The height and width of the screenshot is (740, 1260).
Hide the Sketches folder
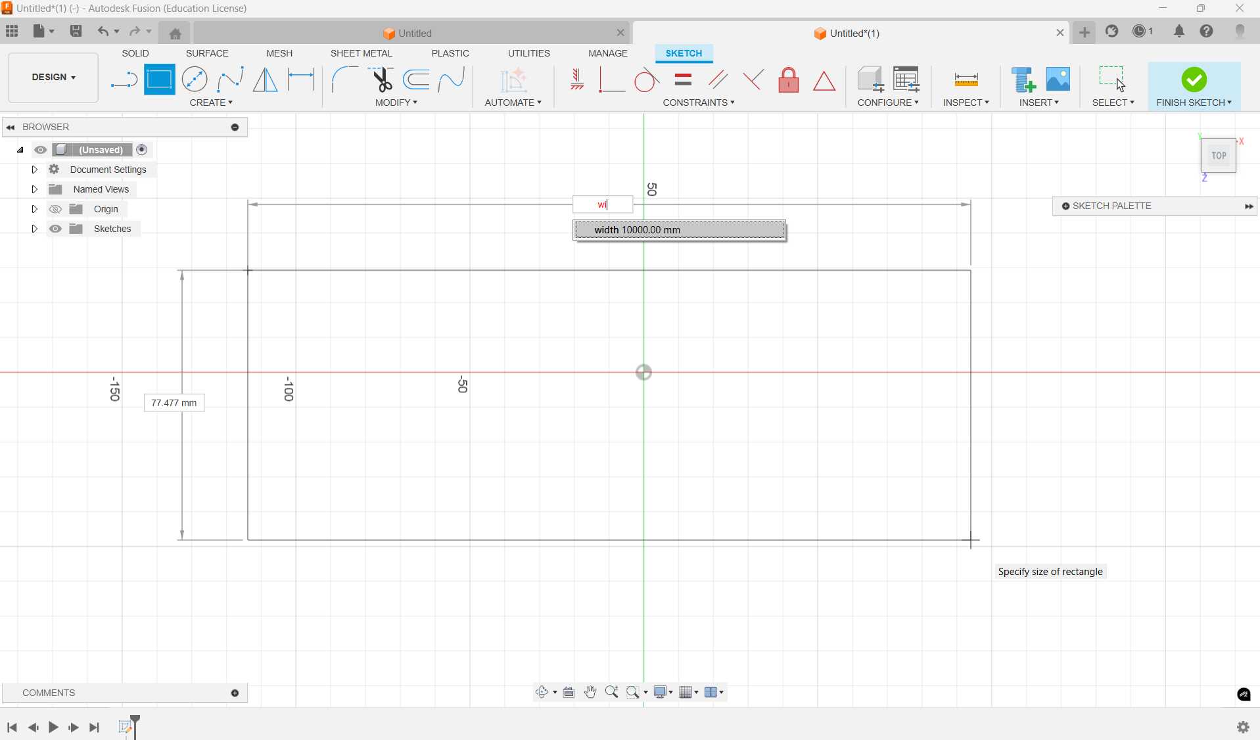pos(55,229)
